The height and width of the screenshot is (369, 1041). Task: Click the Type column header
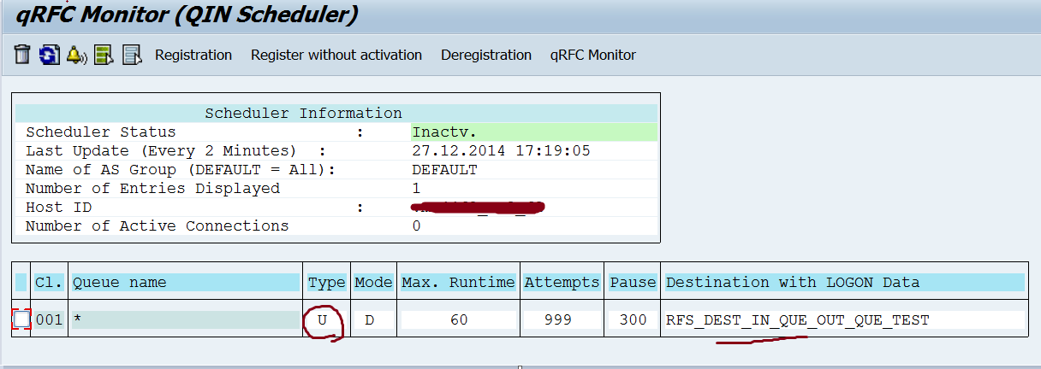[x=326, y=282]
